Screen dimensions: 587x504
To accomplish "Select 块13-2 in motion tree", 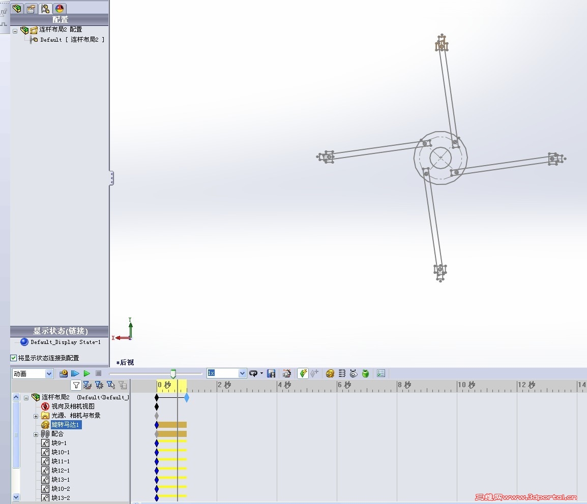I will pyautogui.click(x=61, y=498).
